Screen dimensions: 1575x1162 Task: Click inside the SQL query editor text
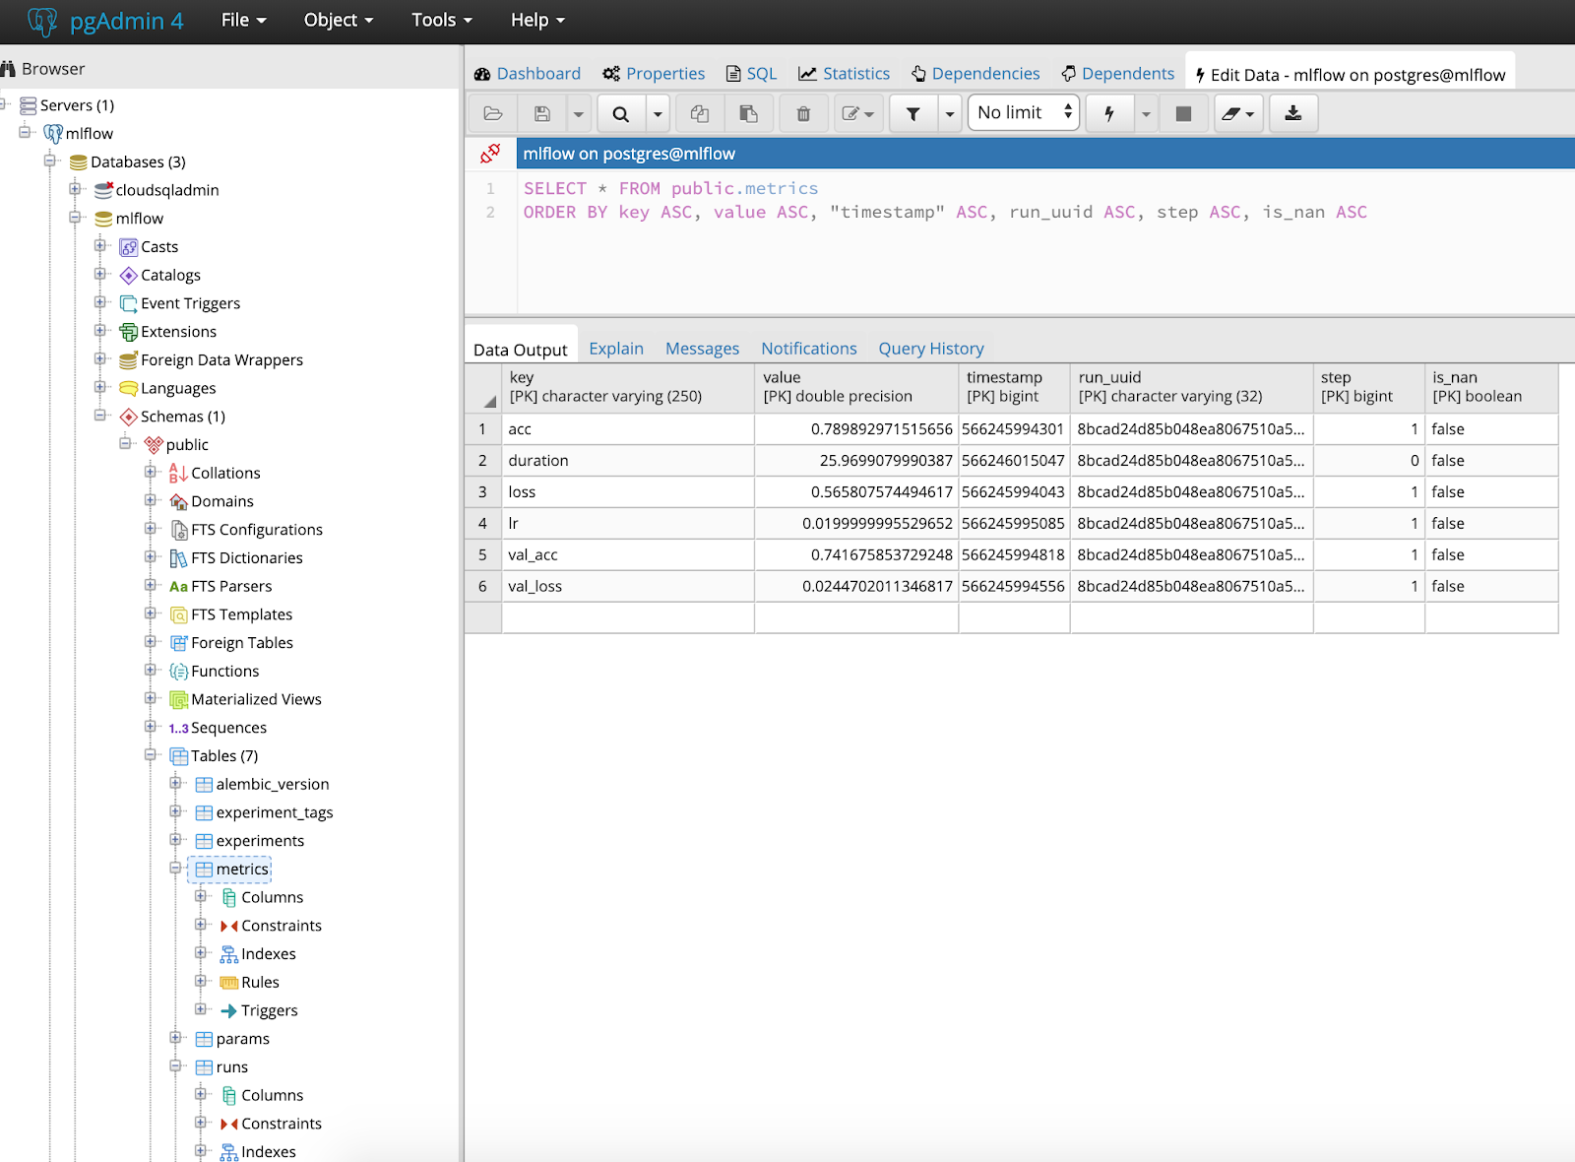(945, 201)
